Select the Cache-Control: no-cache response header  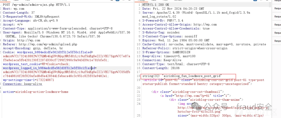tap(204, 44)
